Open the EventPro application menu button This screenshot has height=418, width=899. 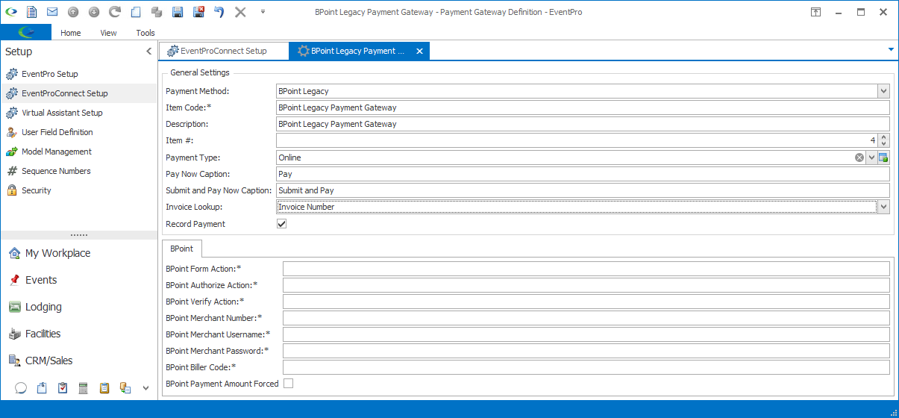(26, 32)
